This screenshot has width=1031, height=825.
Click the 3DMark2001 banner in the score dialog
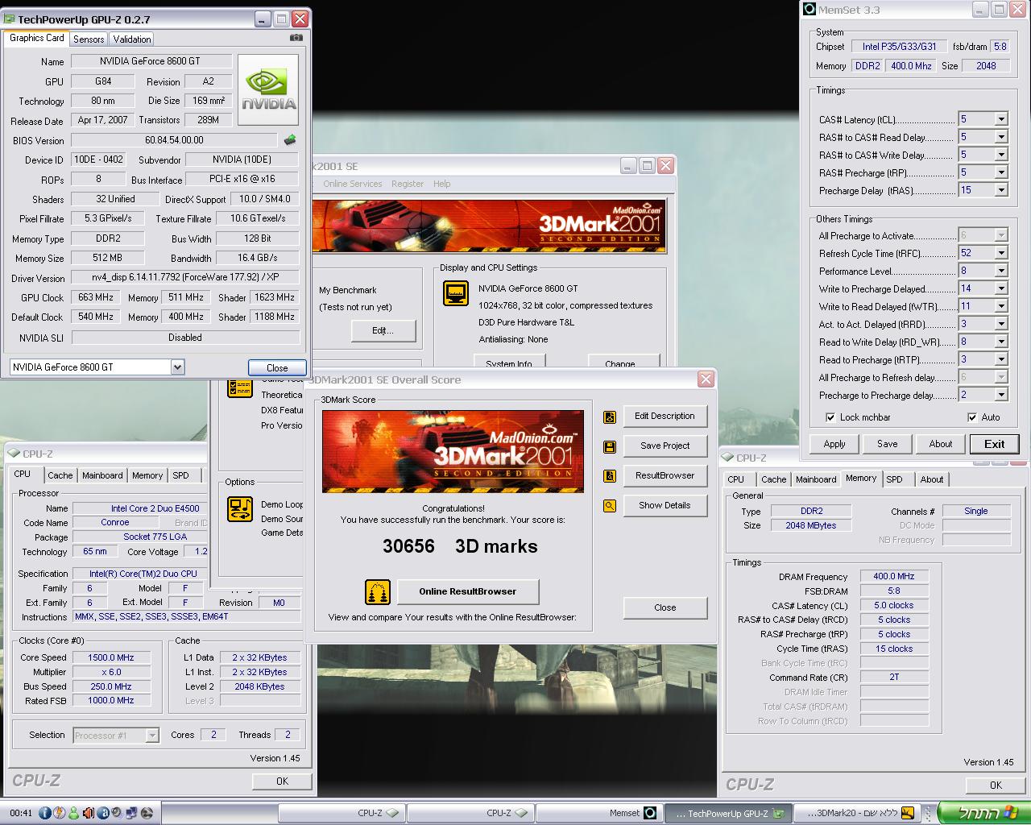click(453, 451)
